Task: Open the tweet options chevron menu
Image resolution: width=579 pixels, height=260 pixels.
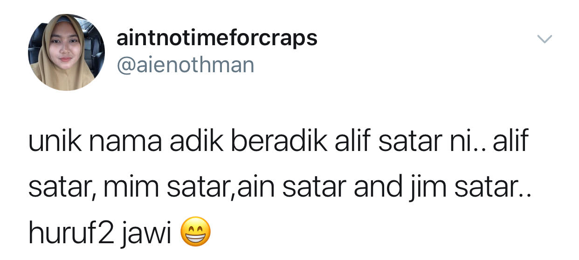Action: point(545,40)
